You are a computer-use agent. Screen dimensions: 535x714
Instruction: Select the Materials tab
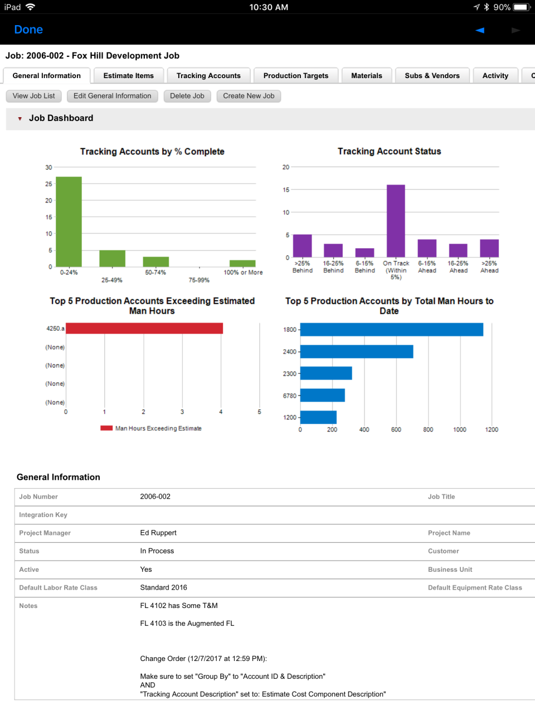pos(367,75)
